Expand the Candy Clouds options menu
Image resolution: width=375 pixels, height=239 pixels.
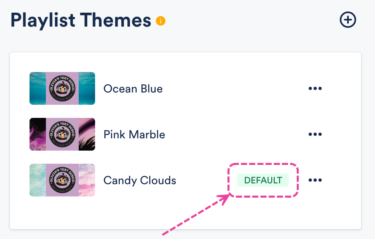(315, 180)
